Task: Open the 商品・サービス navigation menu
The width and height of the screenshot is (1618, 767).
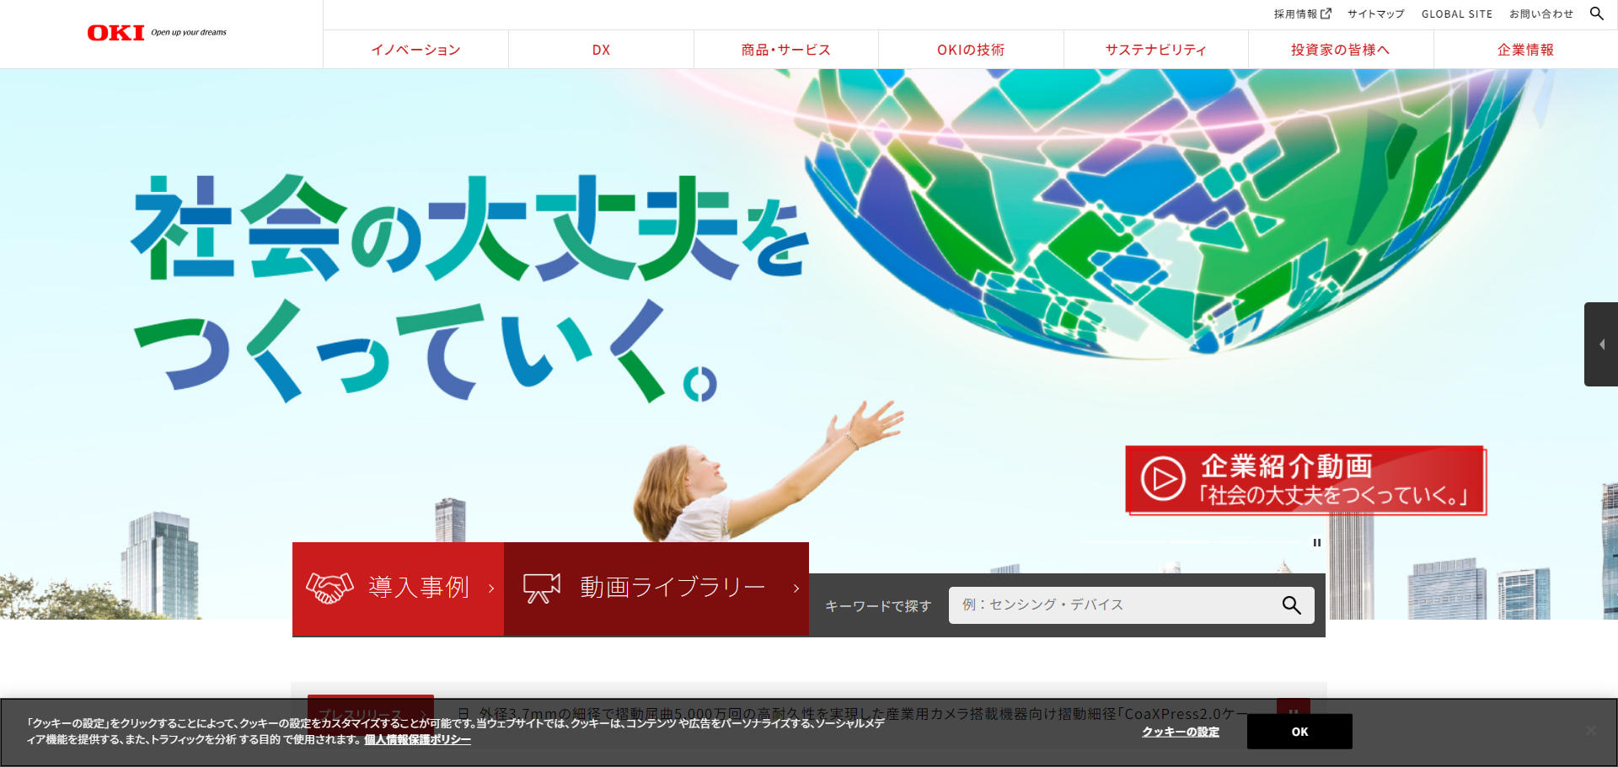Action: 785,50
